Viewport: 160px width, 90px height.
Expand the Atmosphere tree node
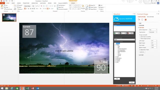click(x=115, y=58)
